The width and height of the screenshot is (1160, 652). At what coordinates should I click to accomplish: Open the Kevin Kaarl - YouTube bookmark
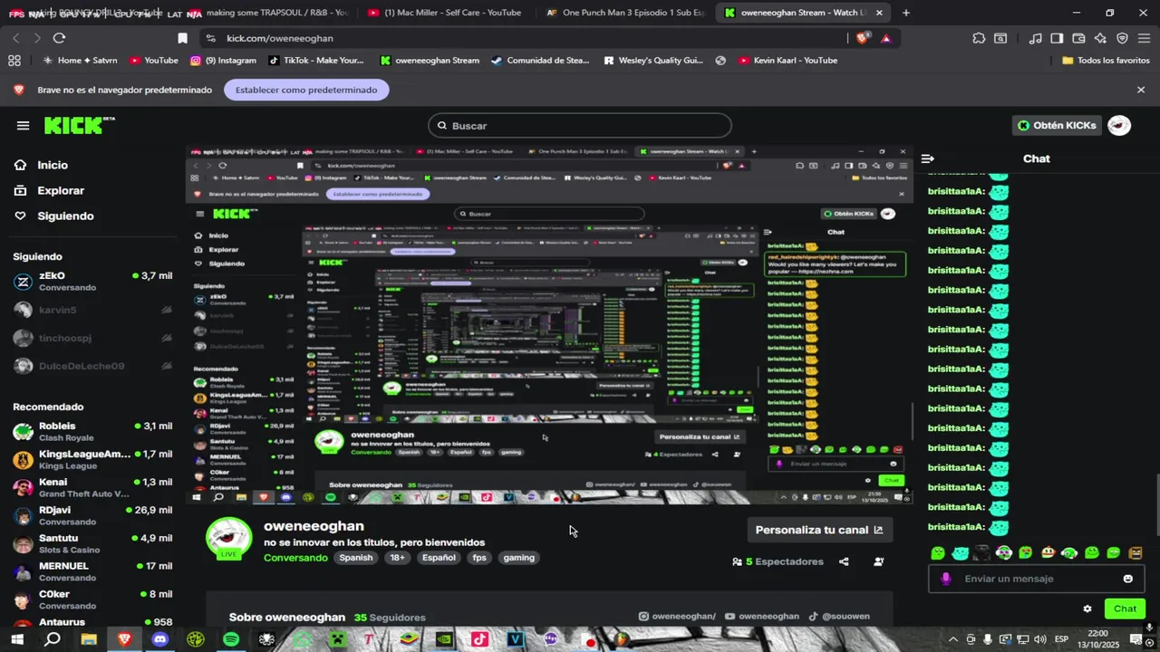(788, 61)
